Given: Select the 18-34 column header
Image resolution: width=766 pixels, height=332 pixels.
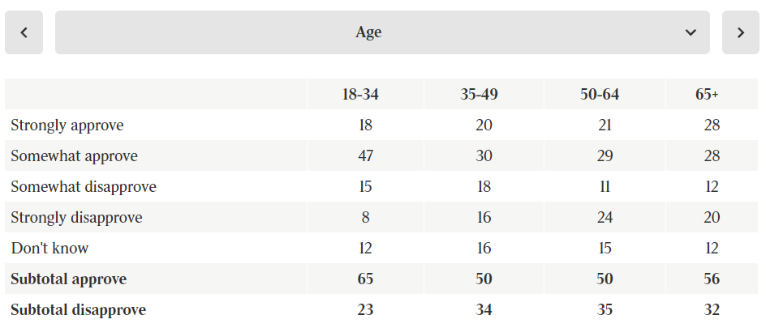Looking at the screenshot, I should click(x=360, y=95).
